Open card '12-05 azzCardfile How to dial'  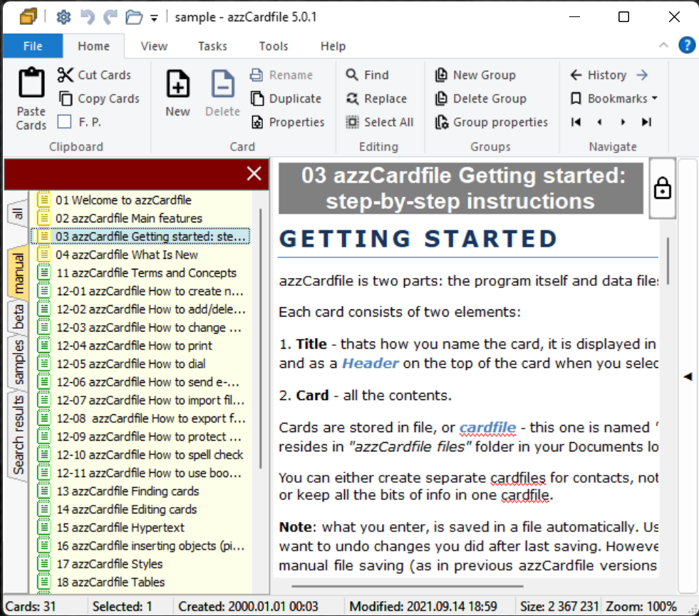(140, 364)
